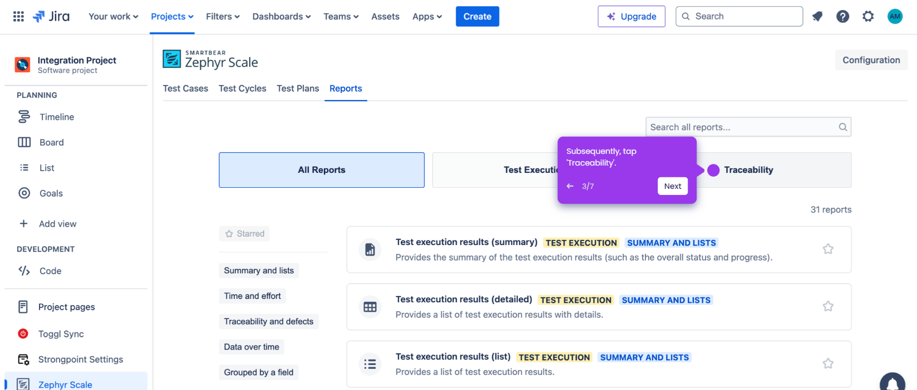Image resolution: width=917 pixels, height=390 pixels.
Task: Filter by Summary and lists
Action: (x=259, y=271)
